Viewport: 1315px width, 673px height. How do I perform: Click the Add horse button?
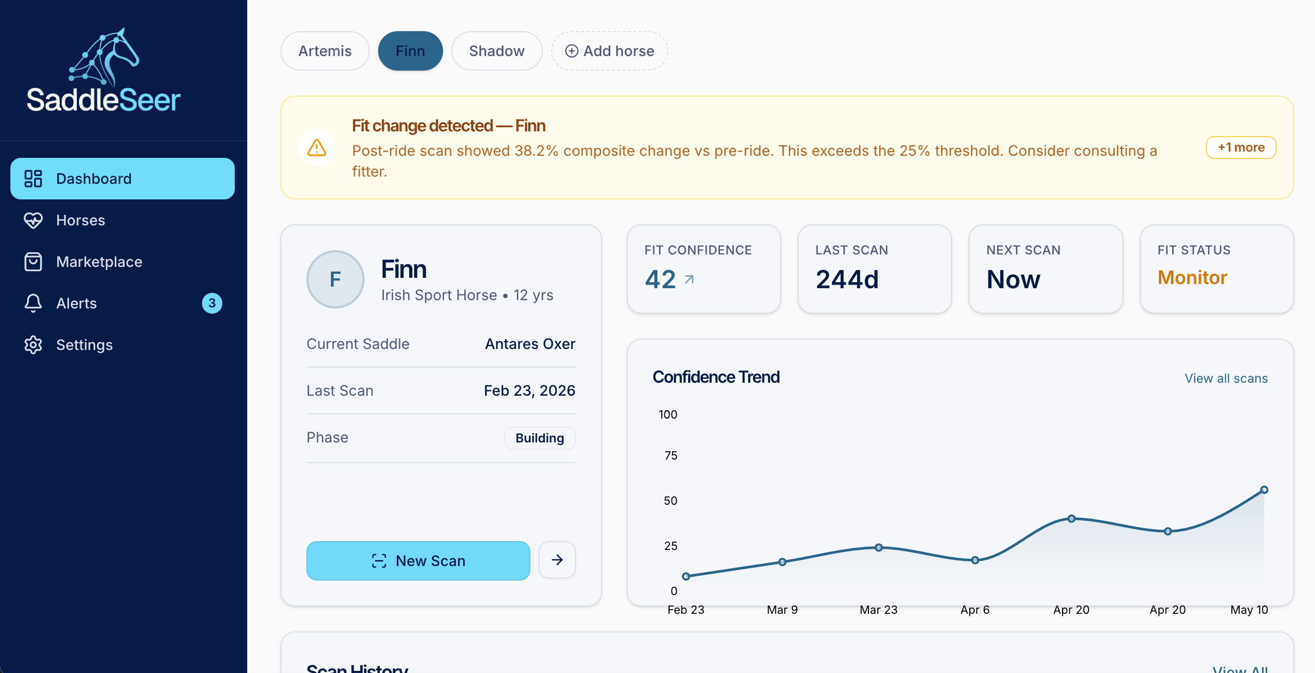(610, 51)
